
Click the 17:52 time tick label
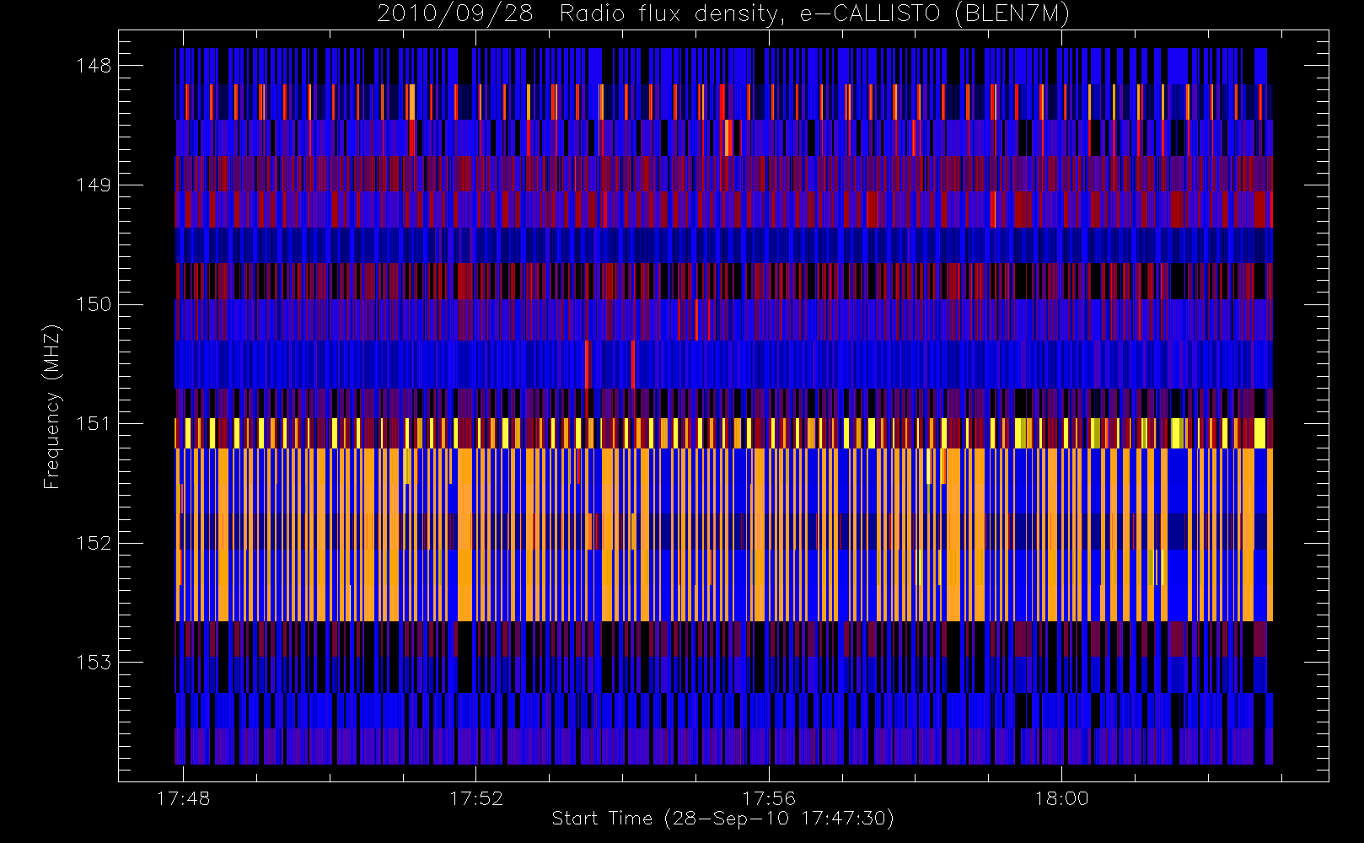pos(476,798)
